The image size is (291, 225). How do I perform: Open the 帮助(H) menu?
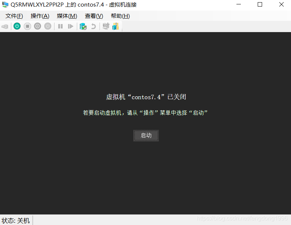(120, 16)
